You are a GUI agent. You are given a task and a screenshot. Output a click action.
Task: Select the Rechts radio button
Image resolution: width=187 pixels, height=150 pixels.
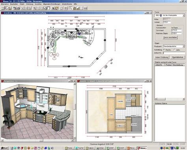coord(164,50)
